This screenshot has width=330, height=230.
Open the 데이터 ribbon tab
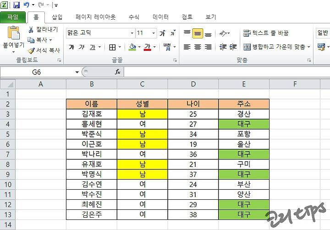point(160,17)
